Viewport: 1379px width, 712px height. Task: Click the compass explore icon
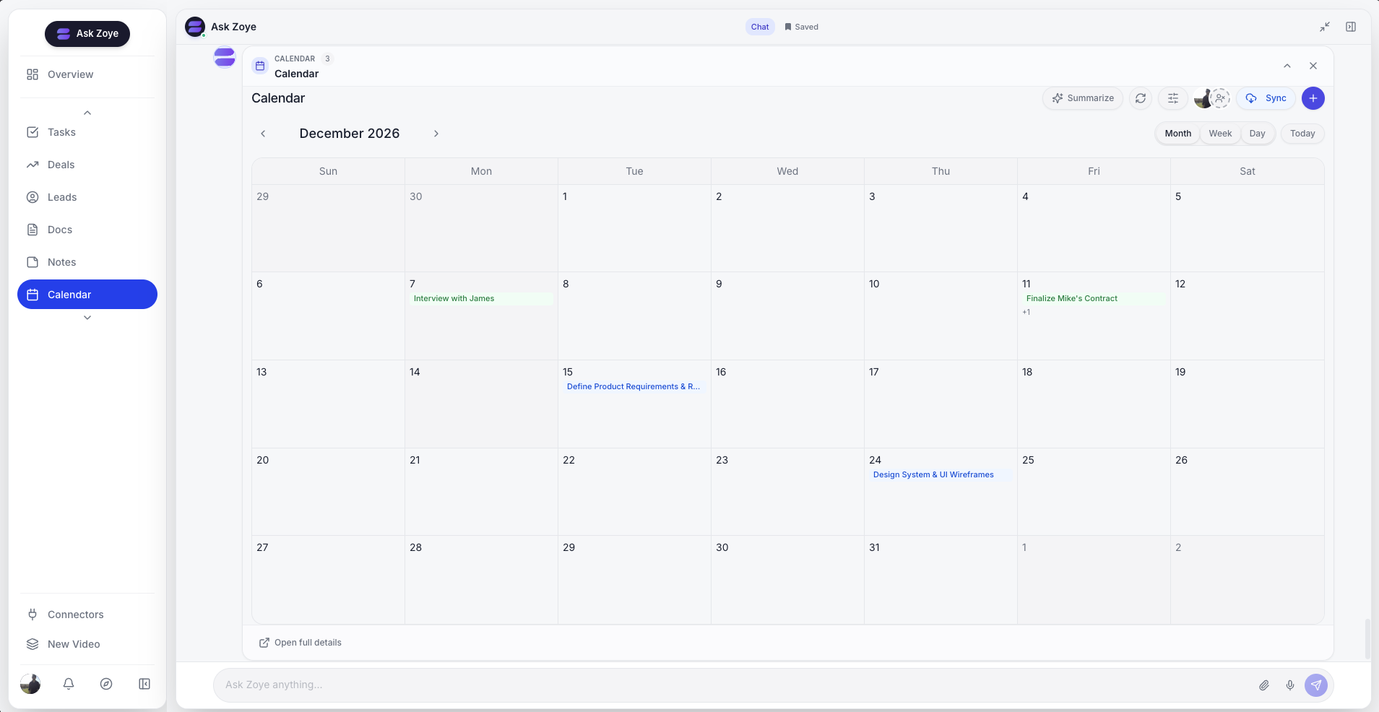point(106,684)
